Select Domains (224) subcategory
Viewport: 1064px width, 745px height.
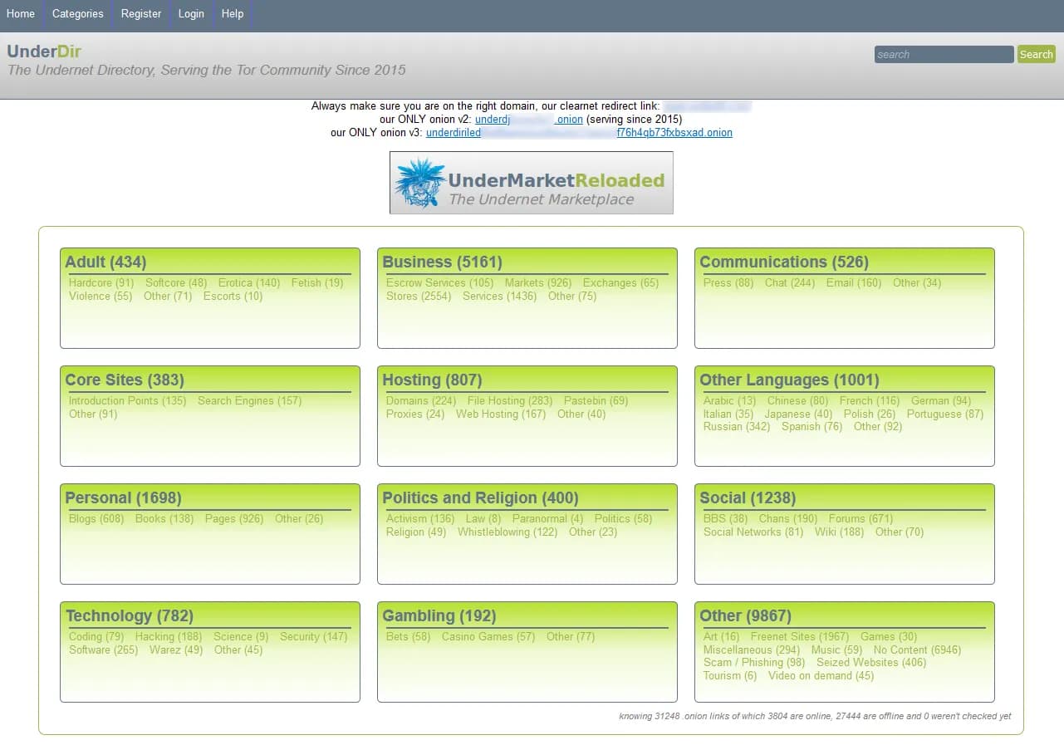pos(421,401)
